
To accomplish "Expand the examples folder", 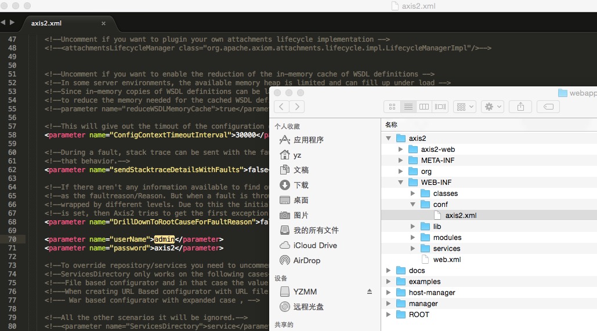I will (x=388, y=282).
